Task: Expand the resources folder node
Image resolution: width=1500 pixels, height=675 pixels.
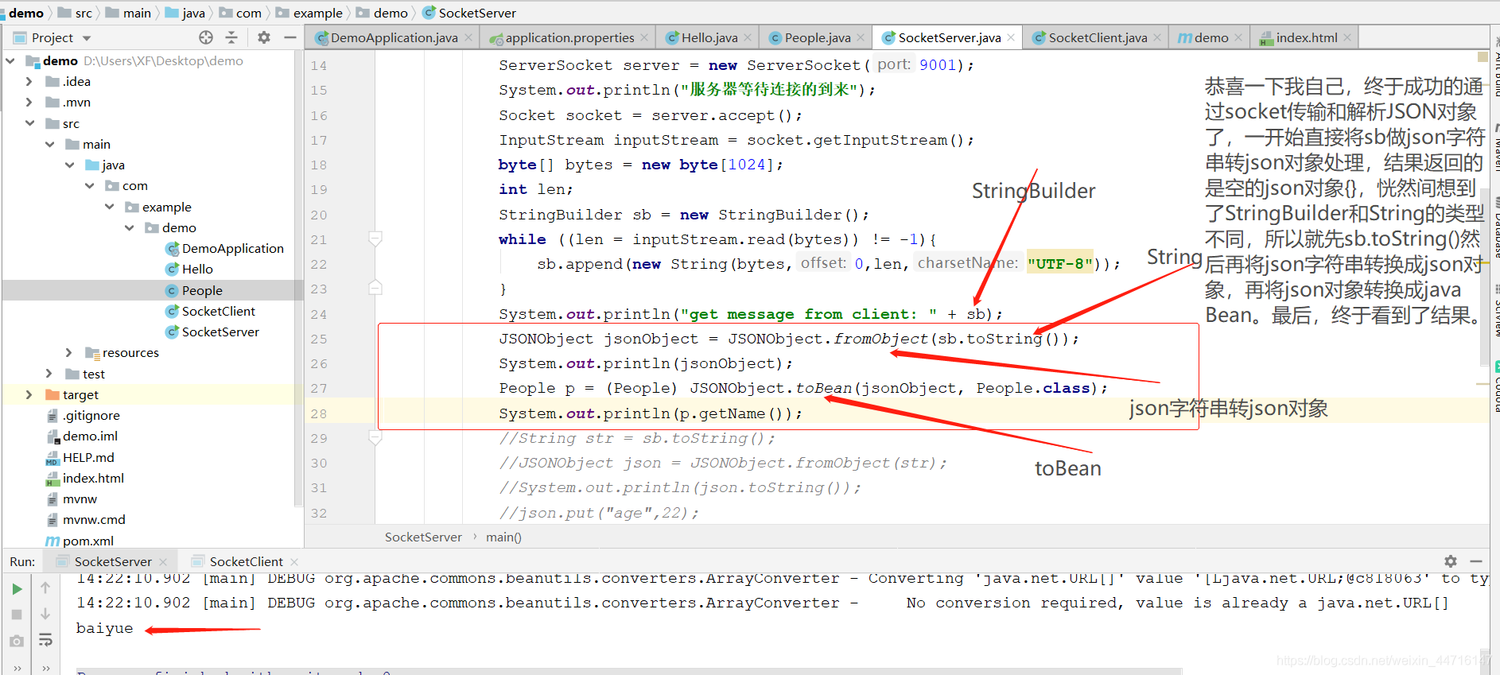Action: coord(69,352)
